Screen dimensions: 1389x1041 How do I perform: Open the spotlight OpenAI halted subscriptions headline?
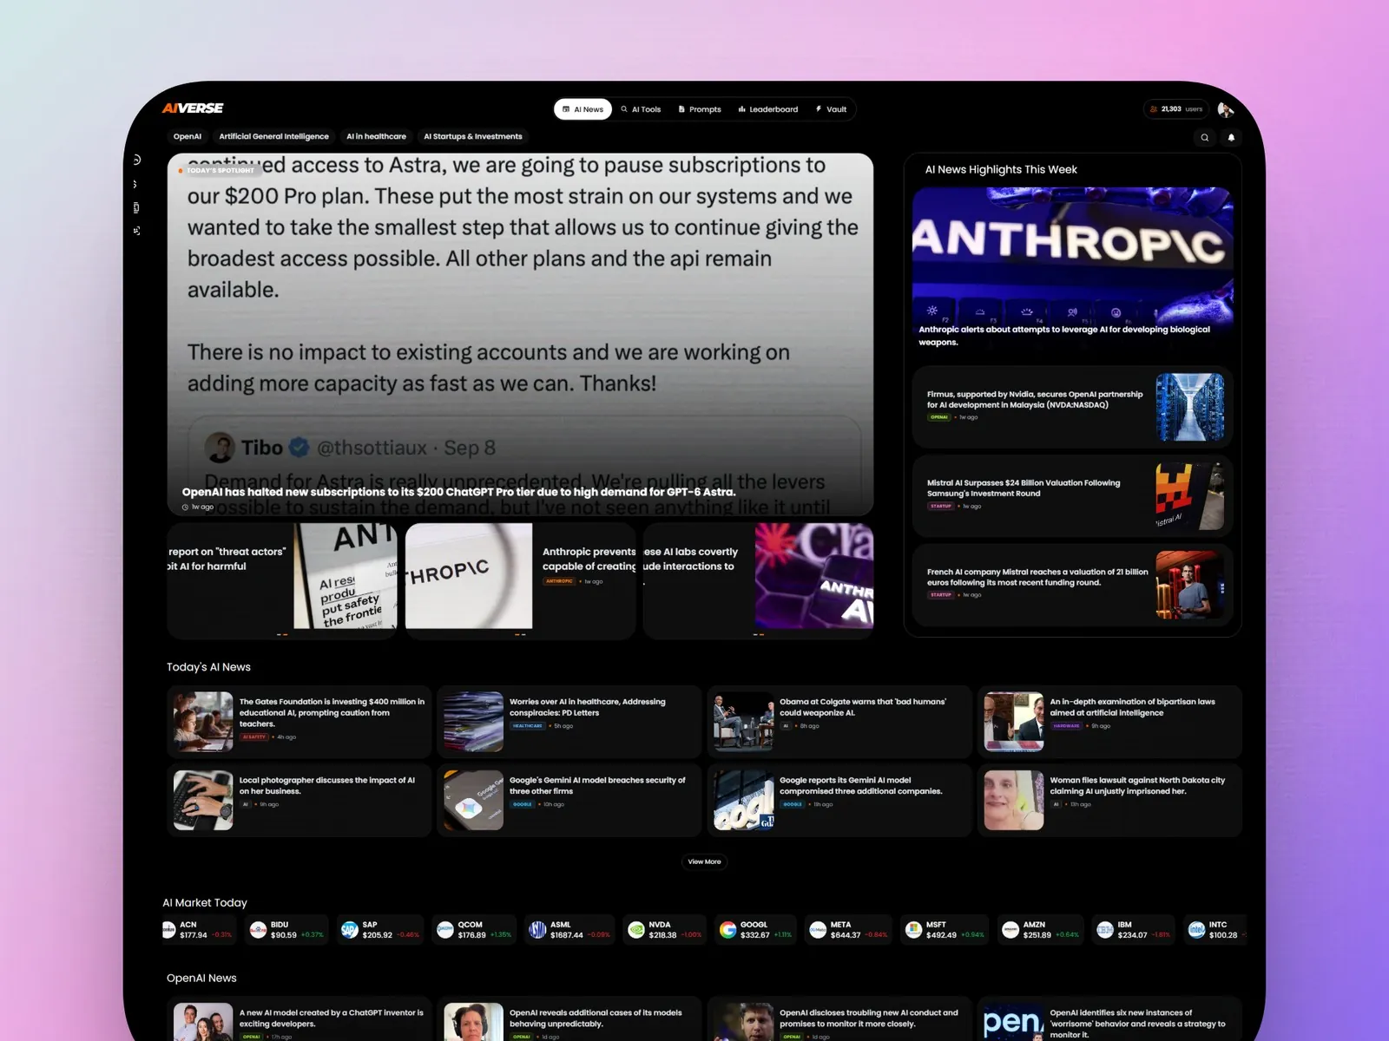tap(458, 492)
